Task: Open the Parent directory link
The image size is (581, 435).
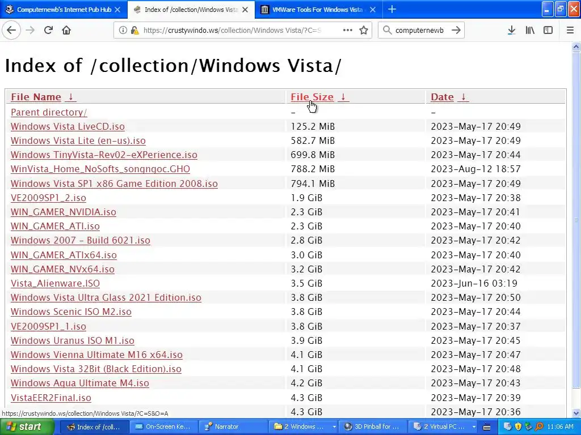Action: 49,112
